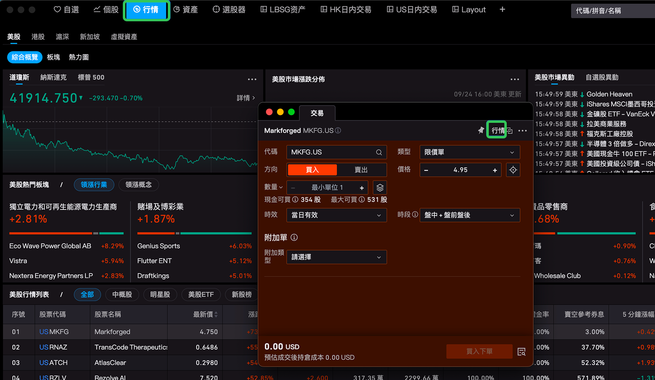The image size is (655, 380).
Task: Click the crosshair icon beside price field
Action: click(x=513, y=170)
